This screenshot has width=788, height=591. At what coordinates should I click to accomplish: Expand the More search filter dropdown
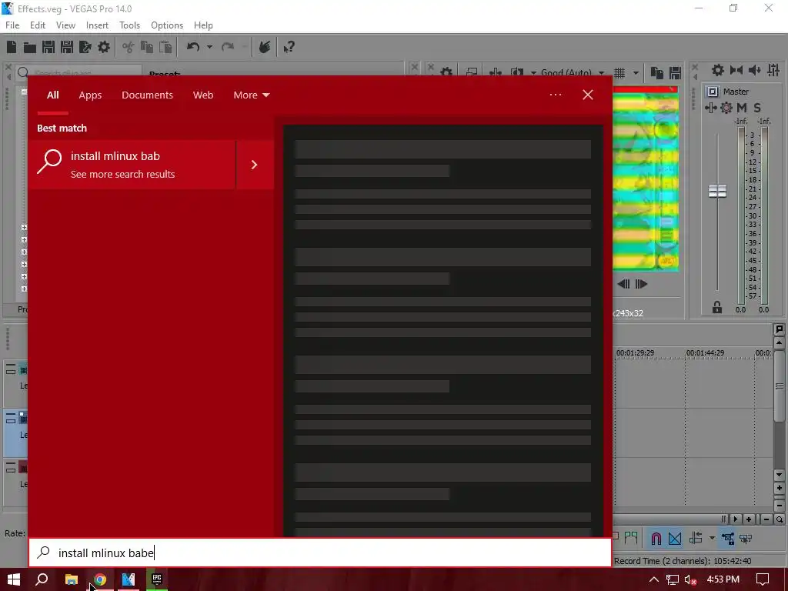tap(252, 95)
